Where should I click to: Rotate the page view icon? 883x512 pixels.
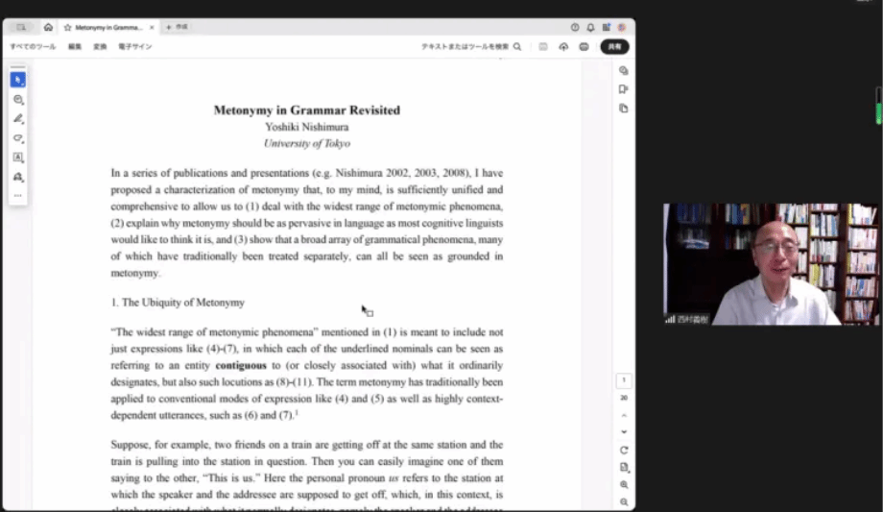click(x=624, y=450)
